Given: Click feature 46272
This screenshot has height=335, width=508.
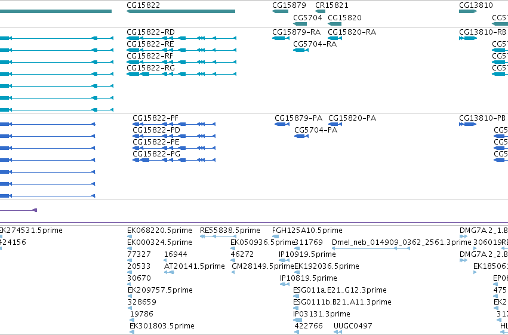Looking at the screenshot, I should click(x=233, y=260).
